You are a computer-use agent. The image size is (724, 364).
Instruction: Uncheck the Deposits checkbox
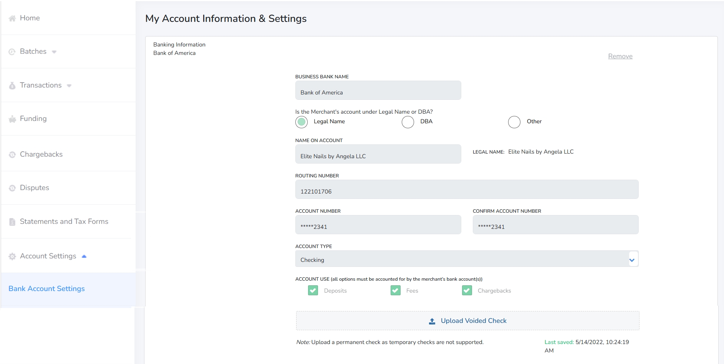(313, 291)
